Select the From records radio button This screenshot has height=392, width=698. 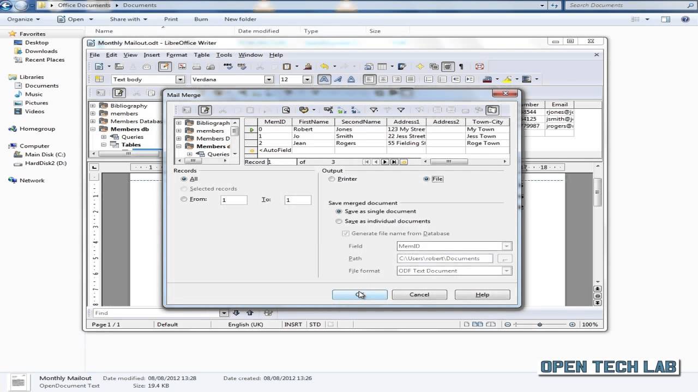click(x=184, y=199)
